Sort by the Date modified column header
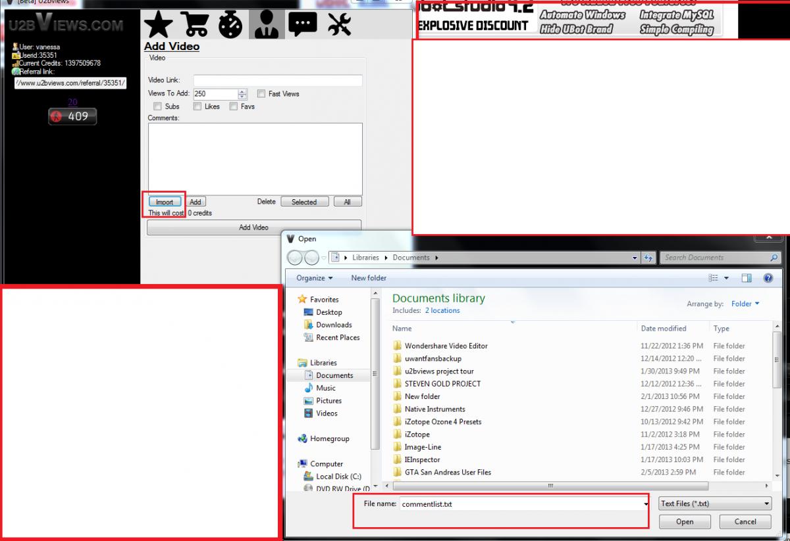 pos(664,329)
